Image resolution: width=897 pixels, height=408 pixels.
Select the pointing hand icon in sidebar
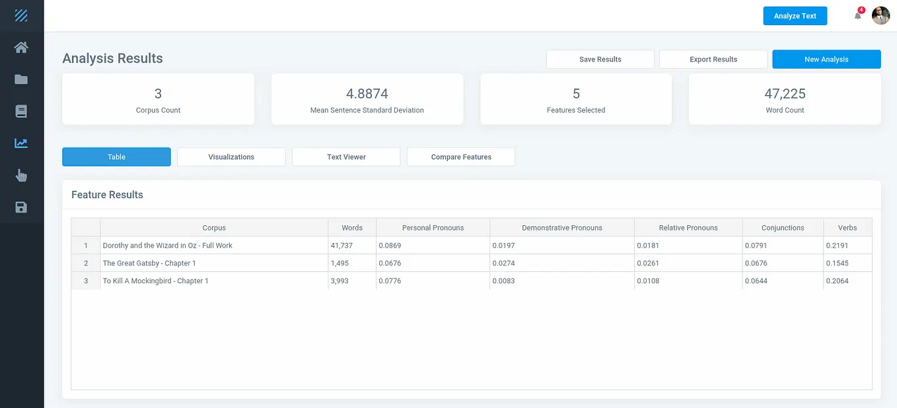click(x=21, y=175)
